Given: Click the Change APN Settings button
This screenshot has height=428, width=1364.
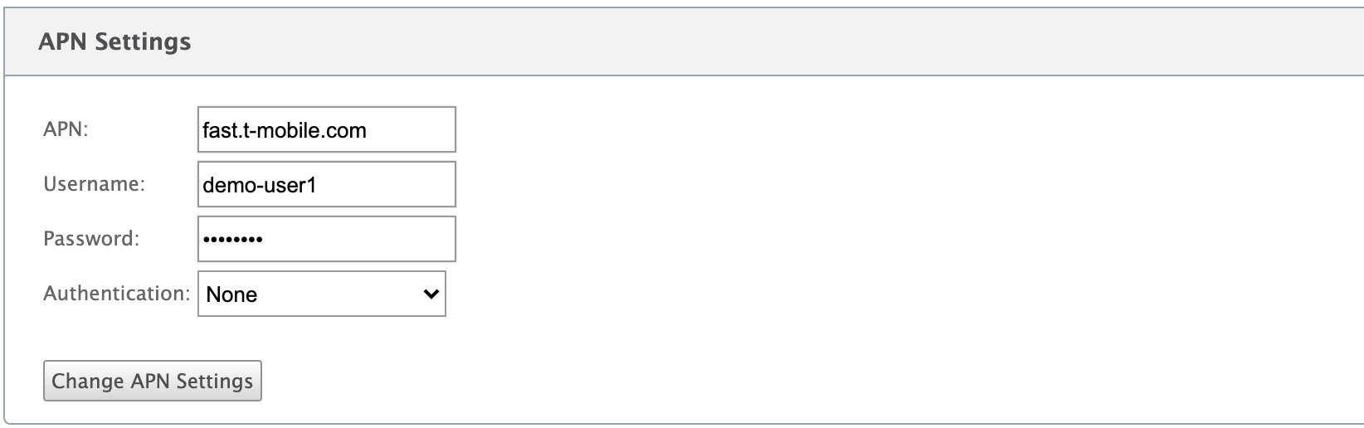Looking at the screenshot, I should 153,381.
